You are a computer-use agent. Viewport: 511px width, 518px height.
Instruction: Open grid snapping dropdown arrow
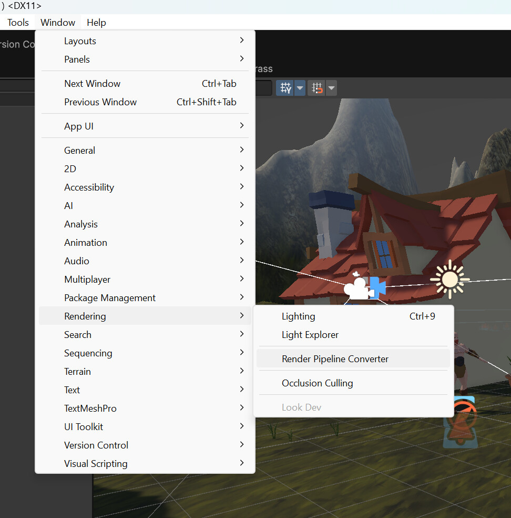tap(300, 88)
